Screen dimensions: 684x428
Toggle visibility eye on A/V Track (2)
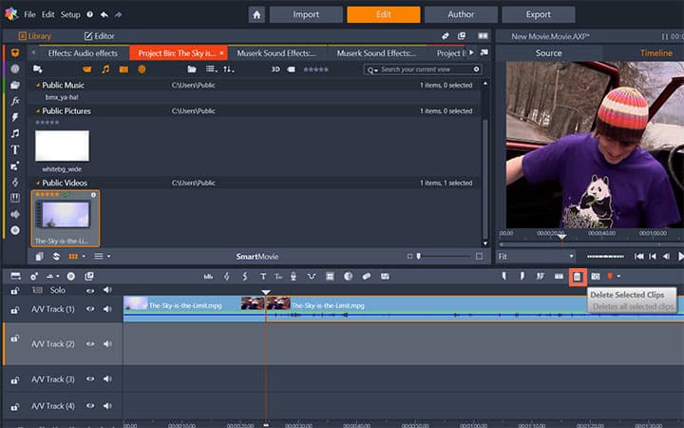tap(90, 344)
